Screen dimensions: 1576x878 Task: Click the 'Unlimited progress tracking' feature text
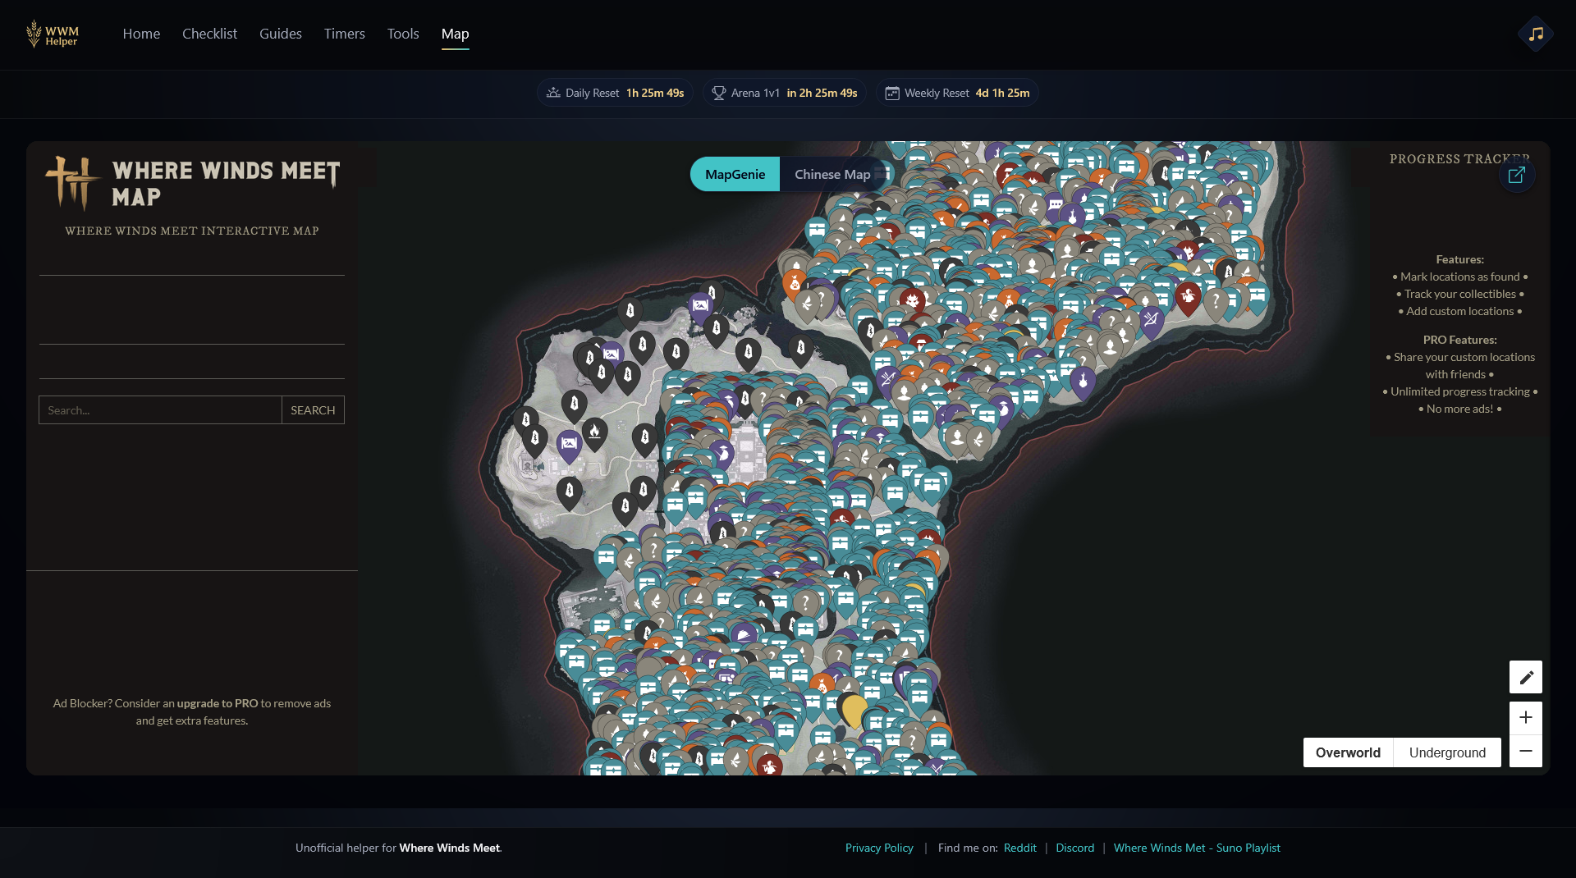1460,391
